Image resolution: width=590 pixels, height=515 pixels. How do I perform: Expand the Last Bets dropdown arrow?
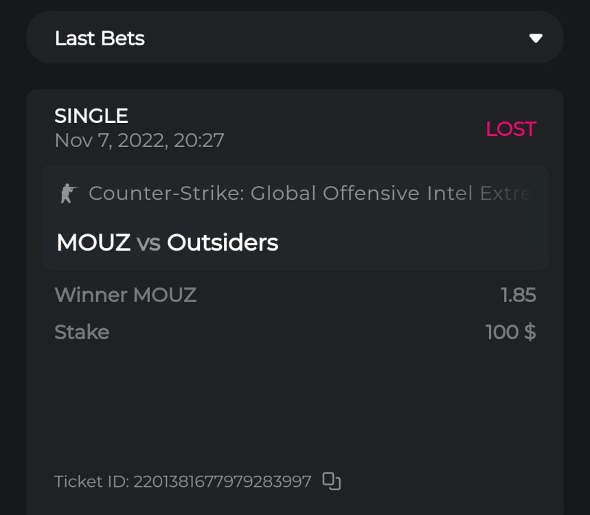point(536,38)
